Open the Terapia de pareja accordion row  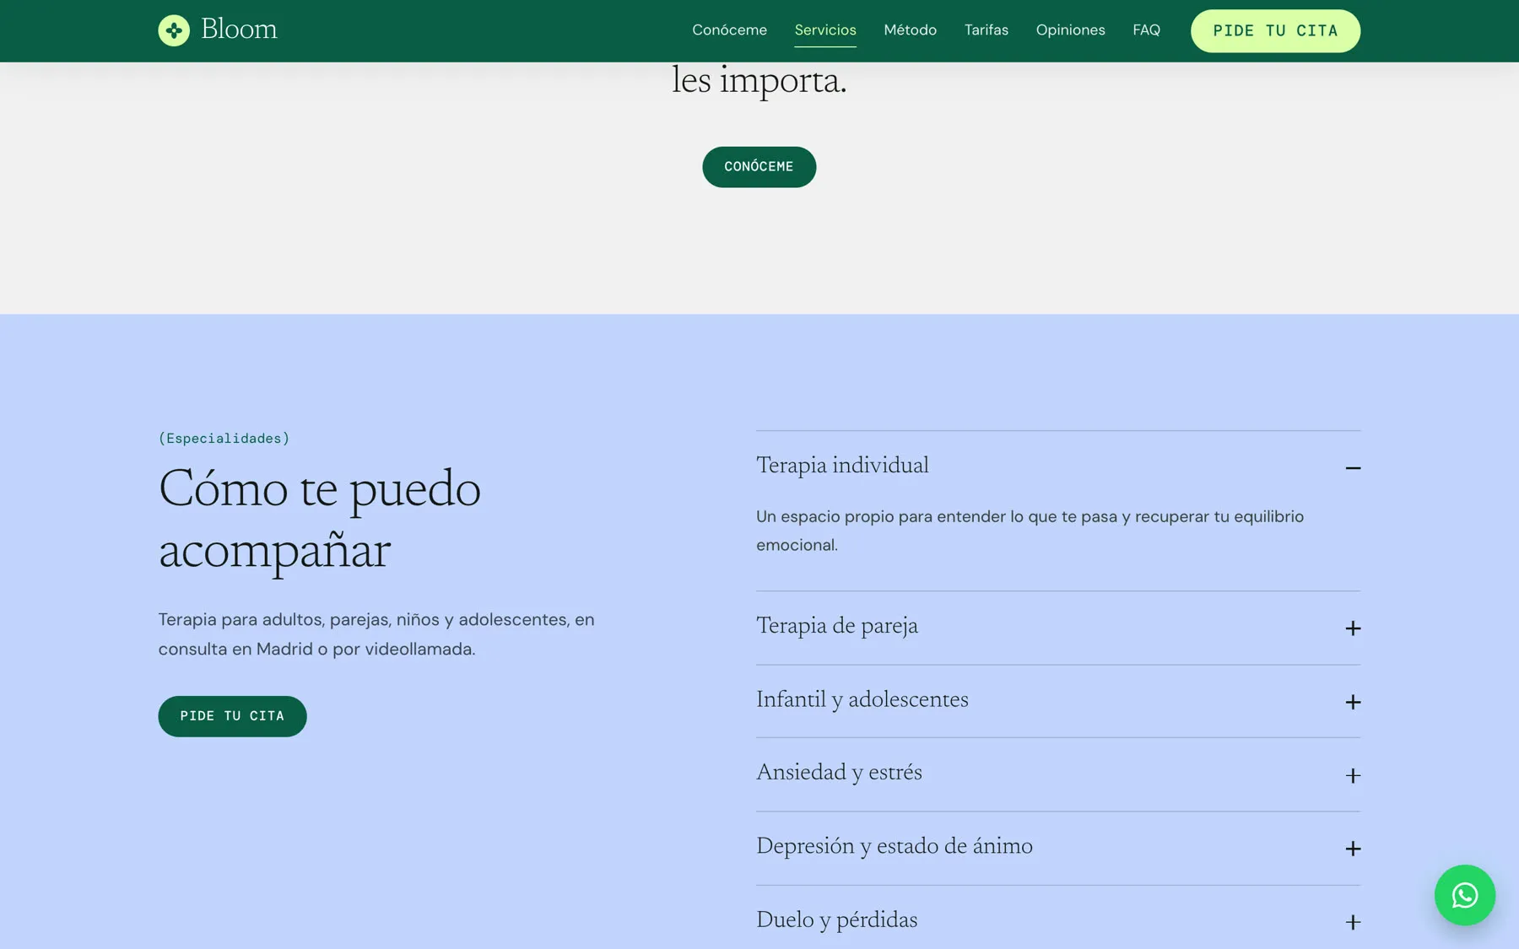coord(1058,628)
